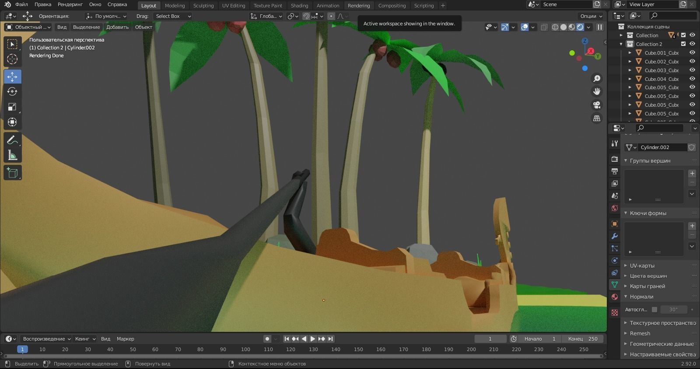Open the Output properties tab

[x=615, y=171]
